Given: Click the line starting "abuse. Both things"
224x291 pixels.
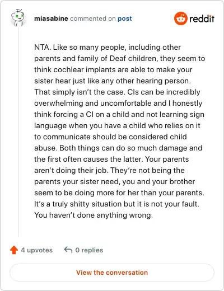Looking at the screenshot, I should pos(118,148).
